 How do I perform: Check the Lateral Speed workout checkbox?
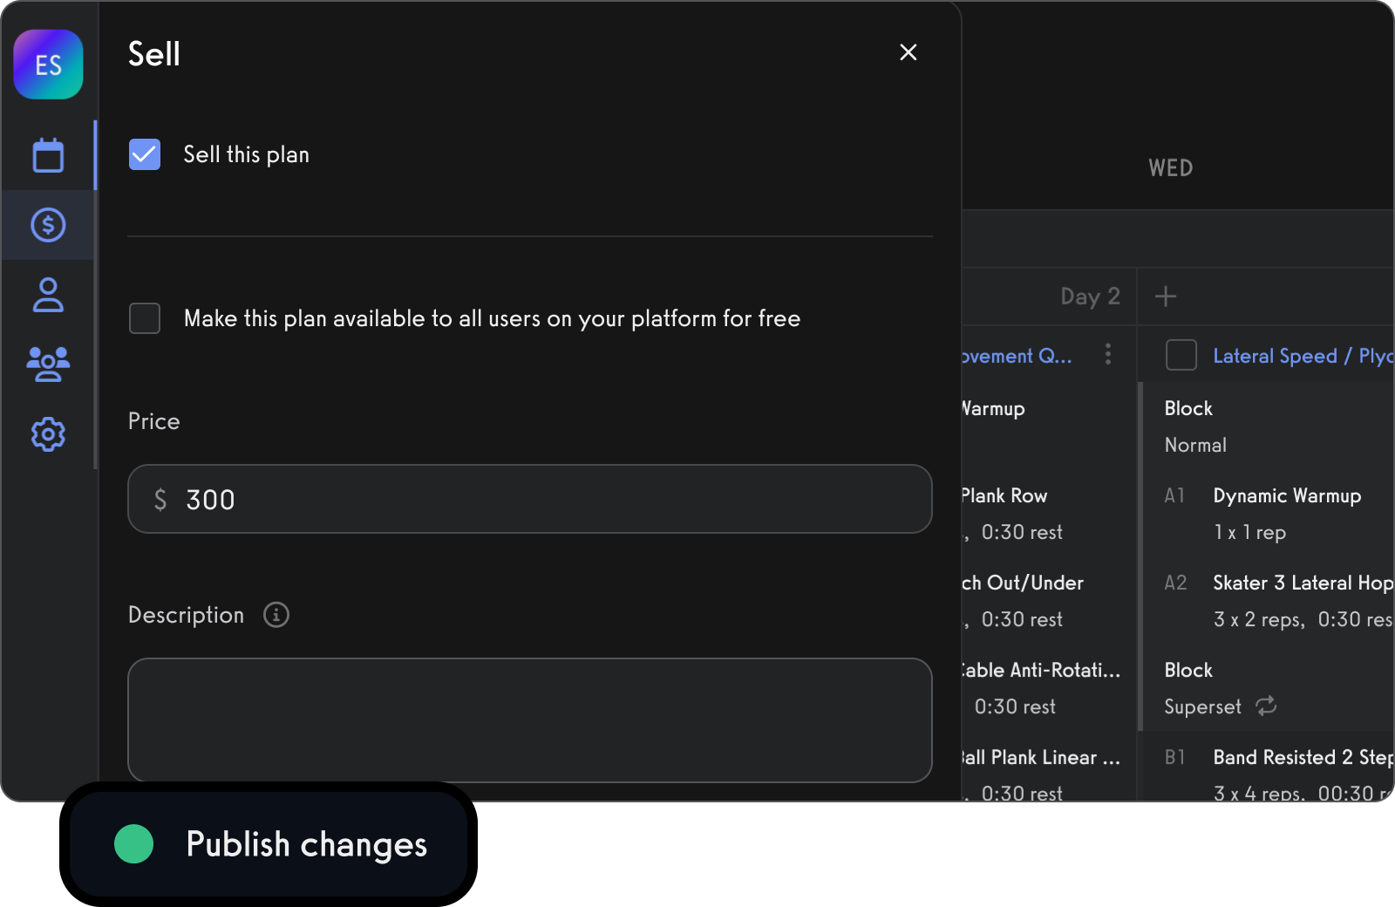(1181, 355)
